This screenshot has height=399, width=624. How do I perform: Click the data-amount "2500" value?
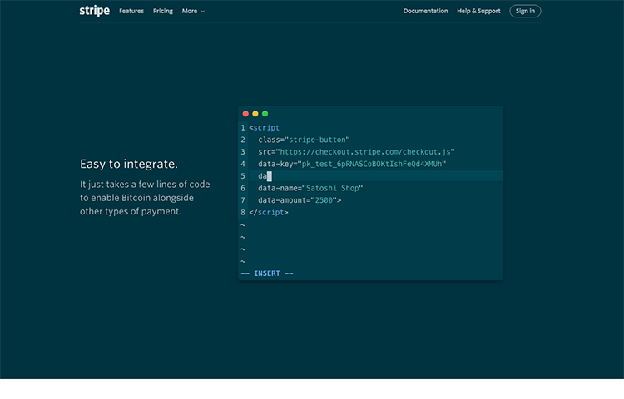tap(322, 200)
